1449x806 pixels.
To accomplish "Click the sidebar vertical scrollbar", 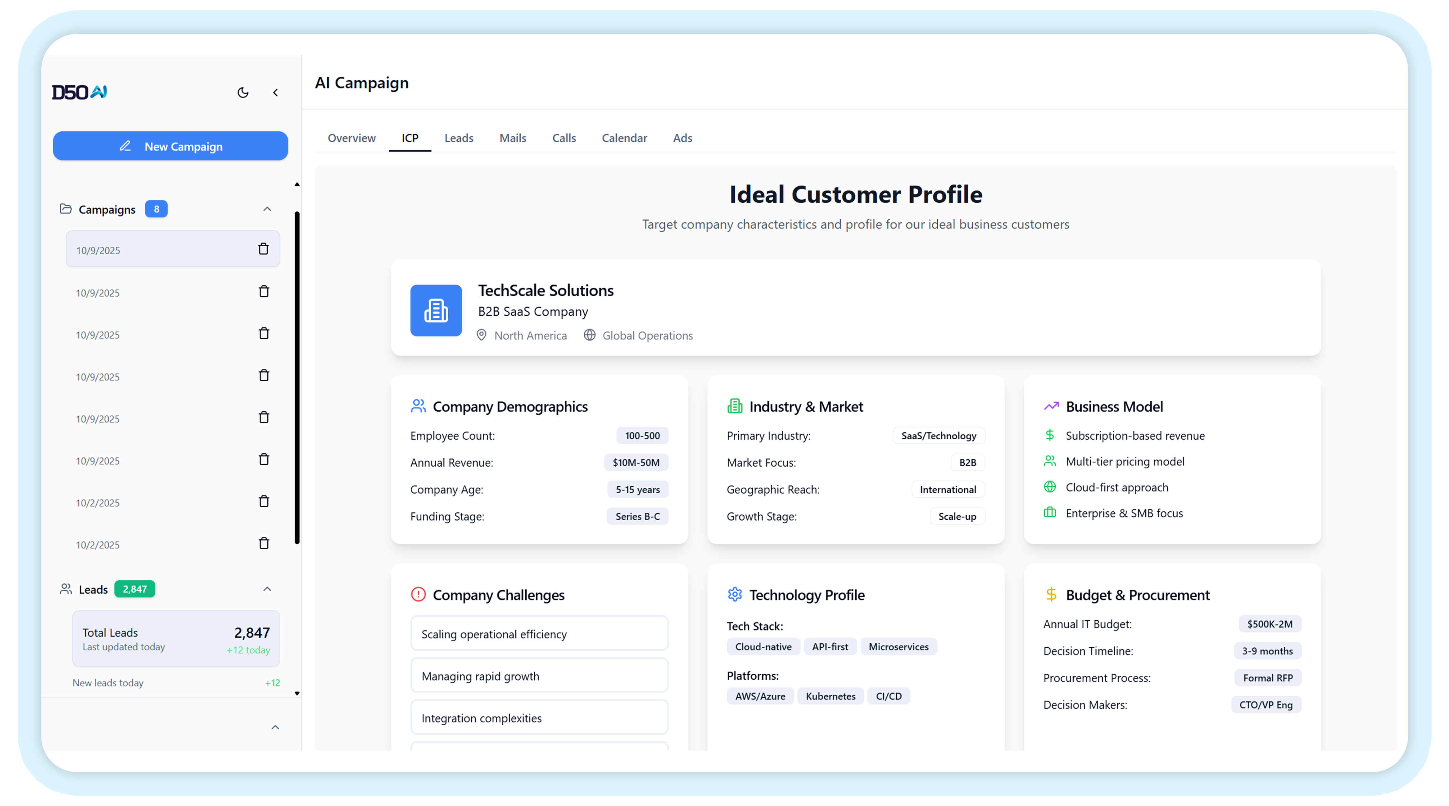I will [x=297, y=377].
